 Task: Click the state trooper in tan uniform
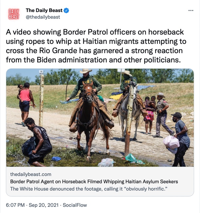tap(162, 115)
